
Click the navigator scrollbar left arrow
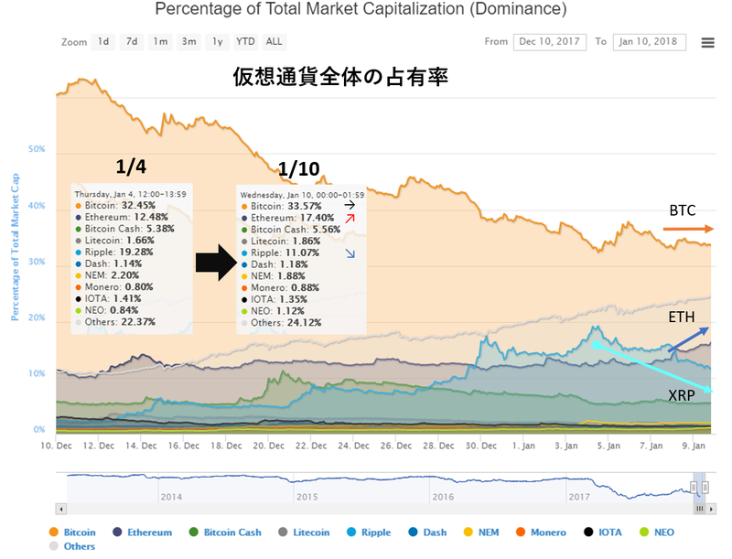point(60,509)
